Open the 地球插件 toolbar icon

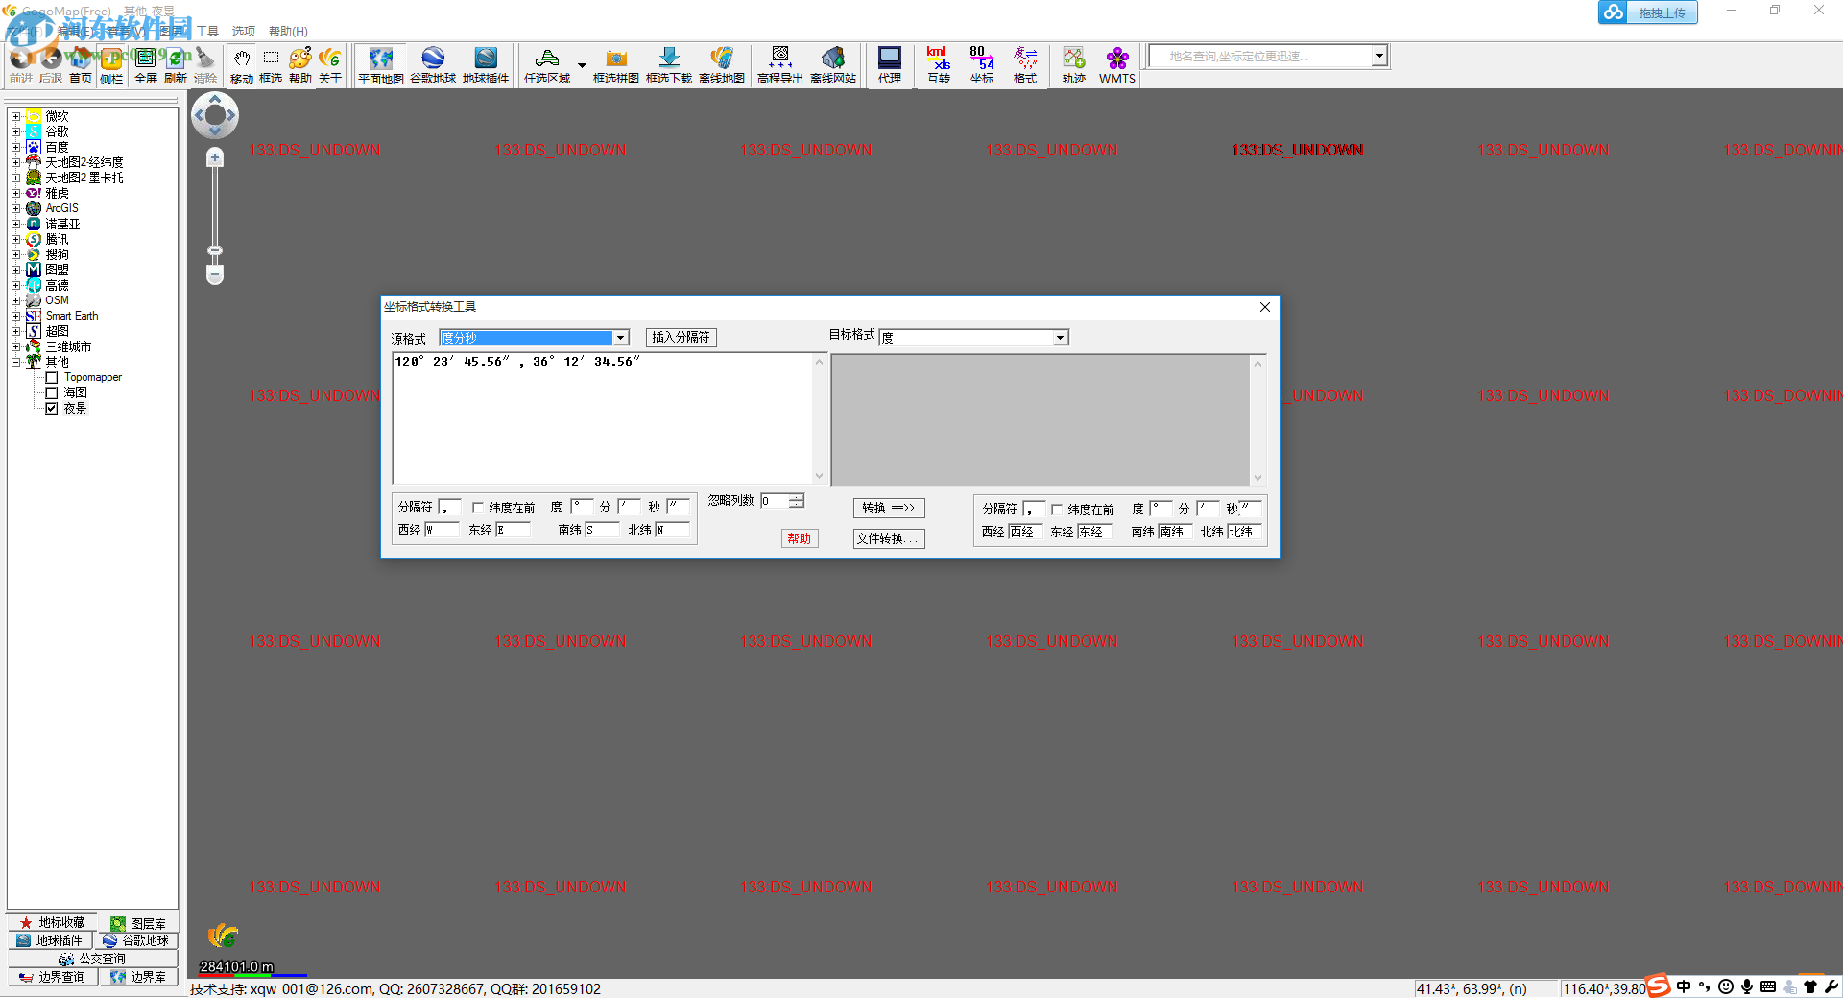[486, 66]
